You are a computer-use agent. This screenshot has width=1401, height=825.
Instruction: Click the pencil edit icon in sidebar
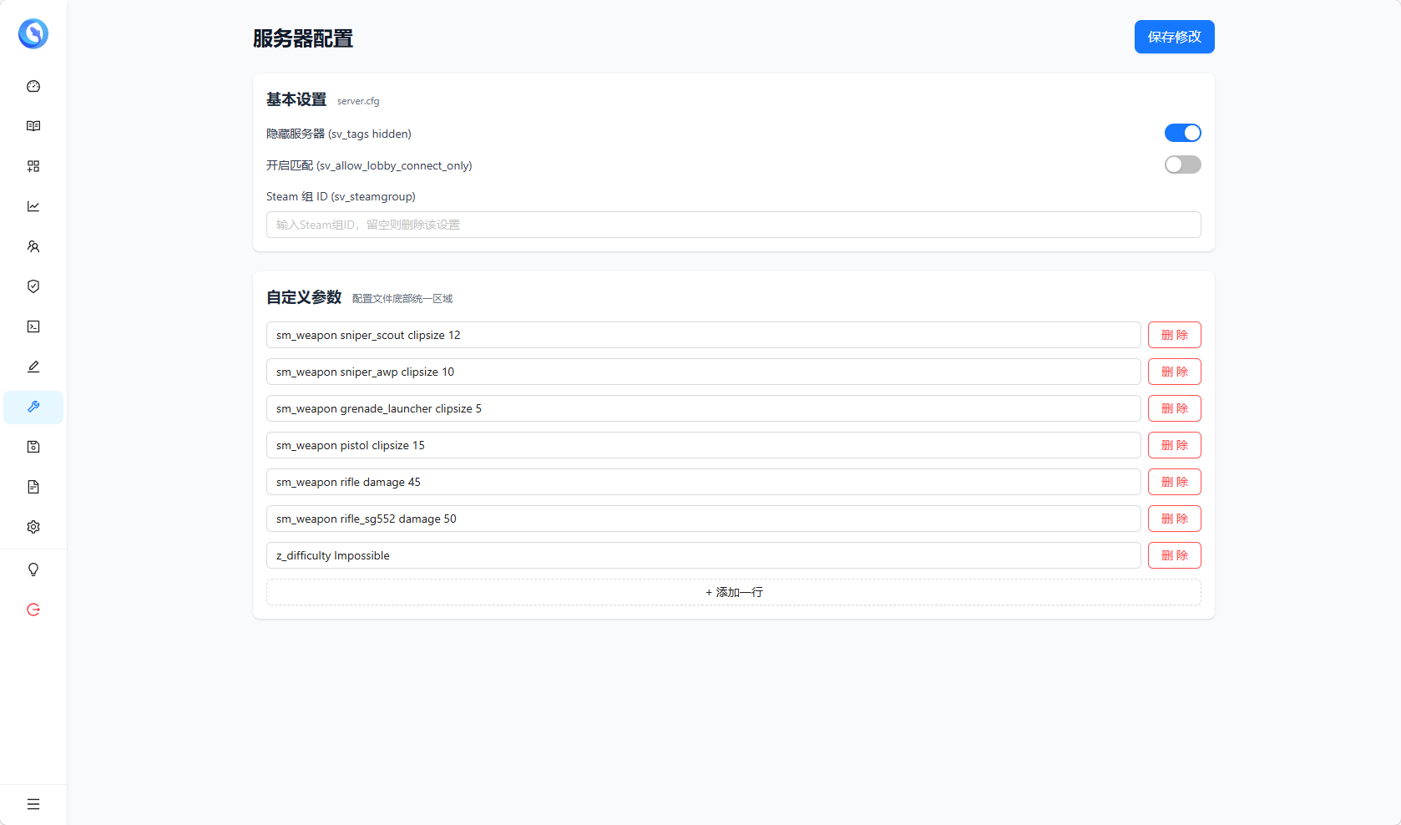(x=33, y=367)
